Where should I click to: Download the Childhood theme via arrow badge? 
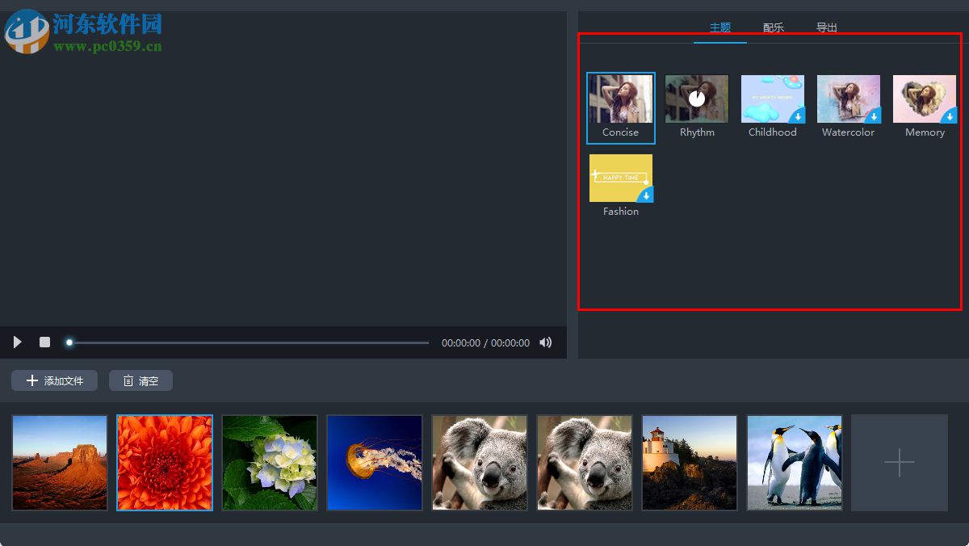point(799,117)
